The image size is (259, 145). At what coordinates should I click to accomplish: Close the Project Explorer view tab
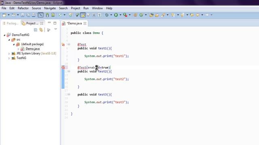(x=42, y=23)
